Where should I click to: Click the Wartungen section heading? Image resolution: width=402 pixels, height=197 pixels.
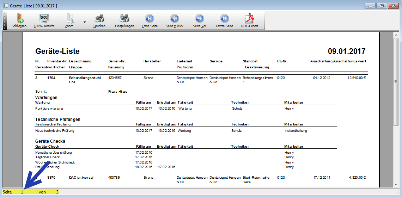point(46,98)
